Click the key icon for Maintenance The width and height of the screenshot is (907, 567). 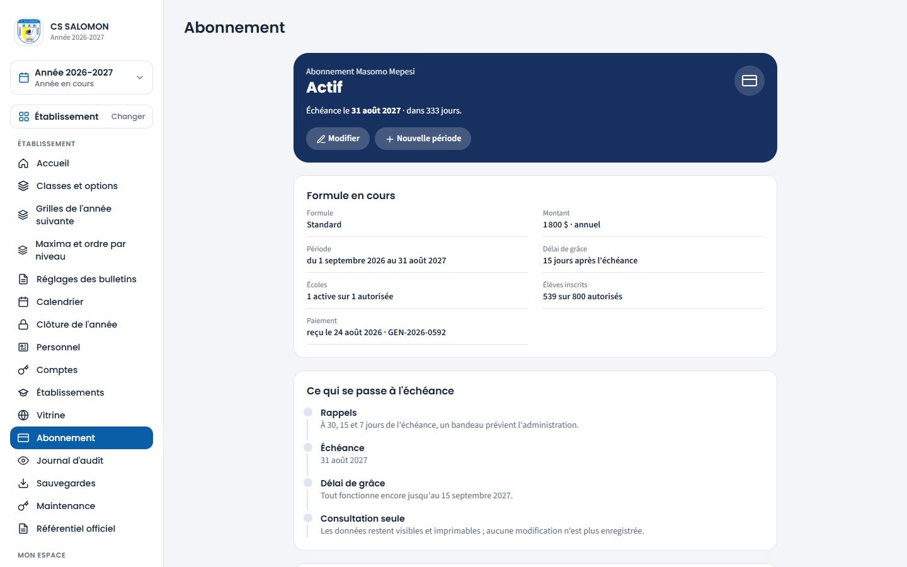pos(23,506)
